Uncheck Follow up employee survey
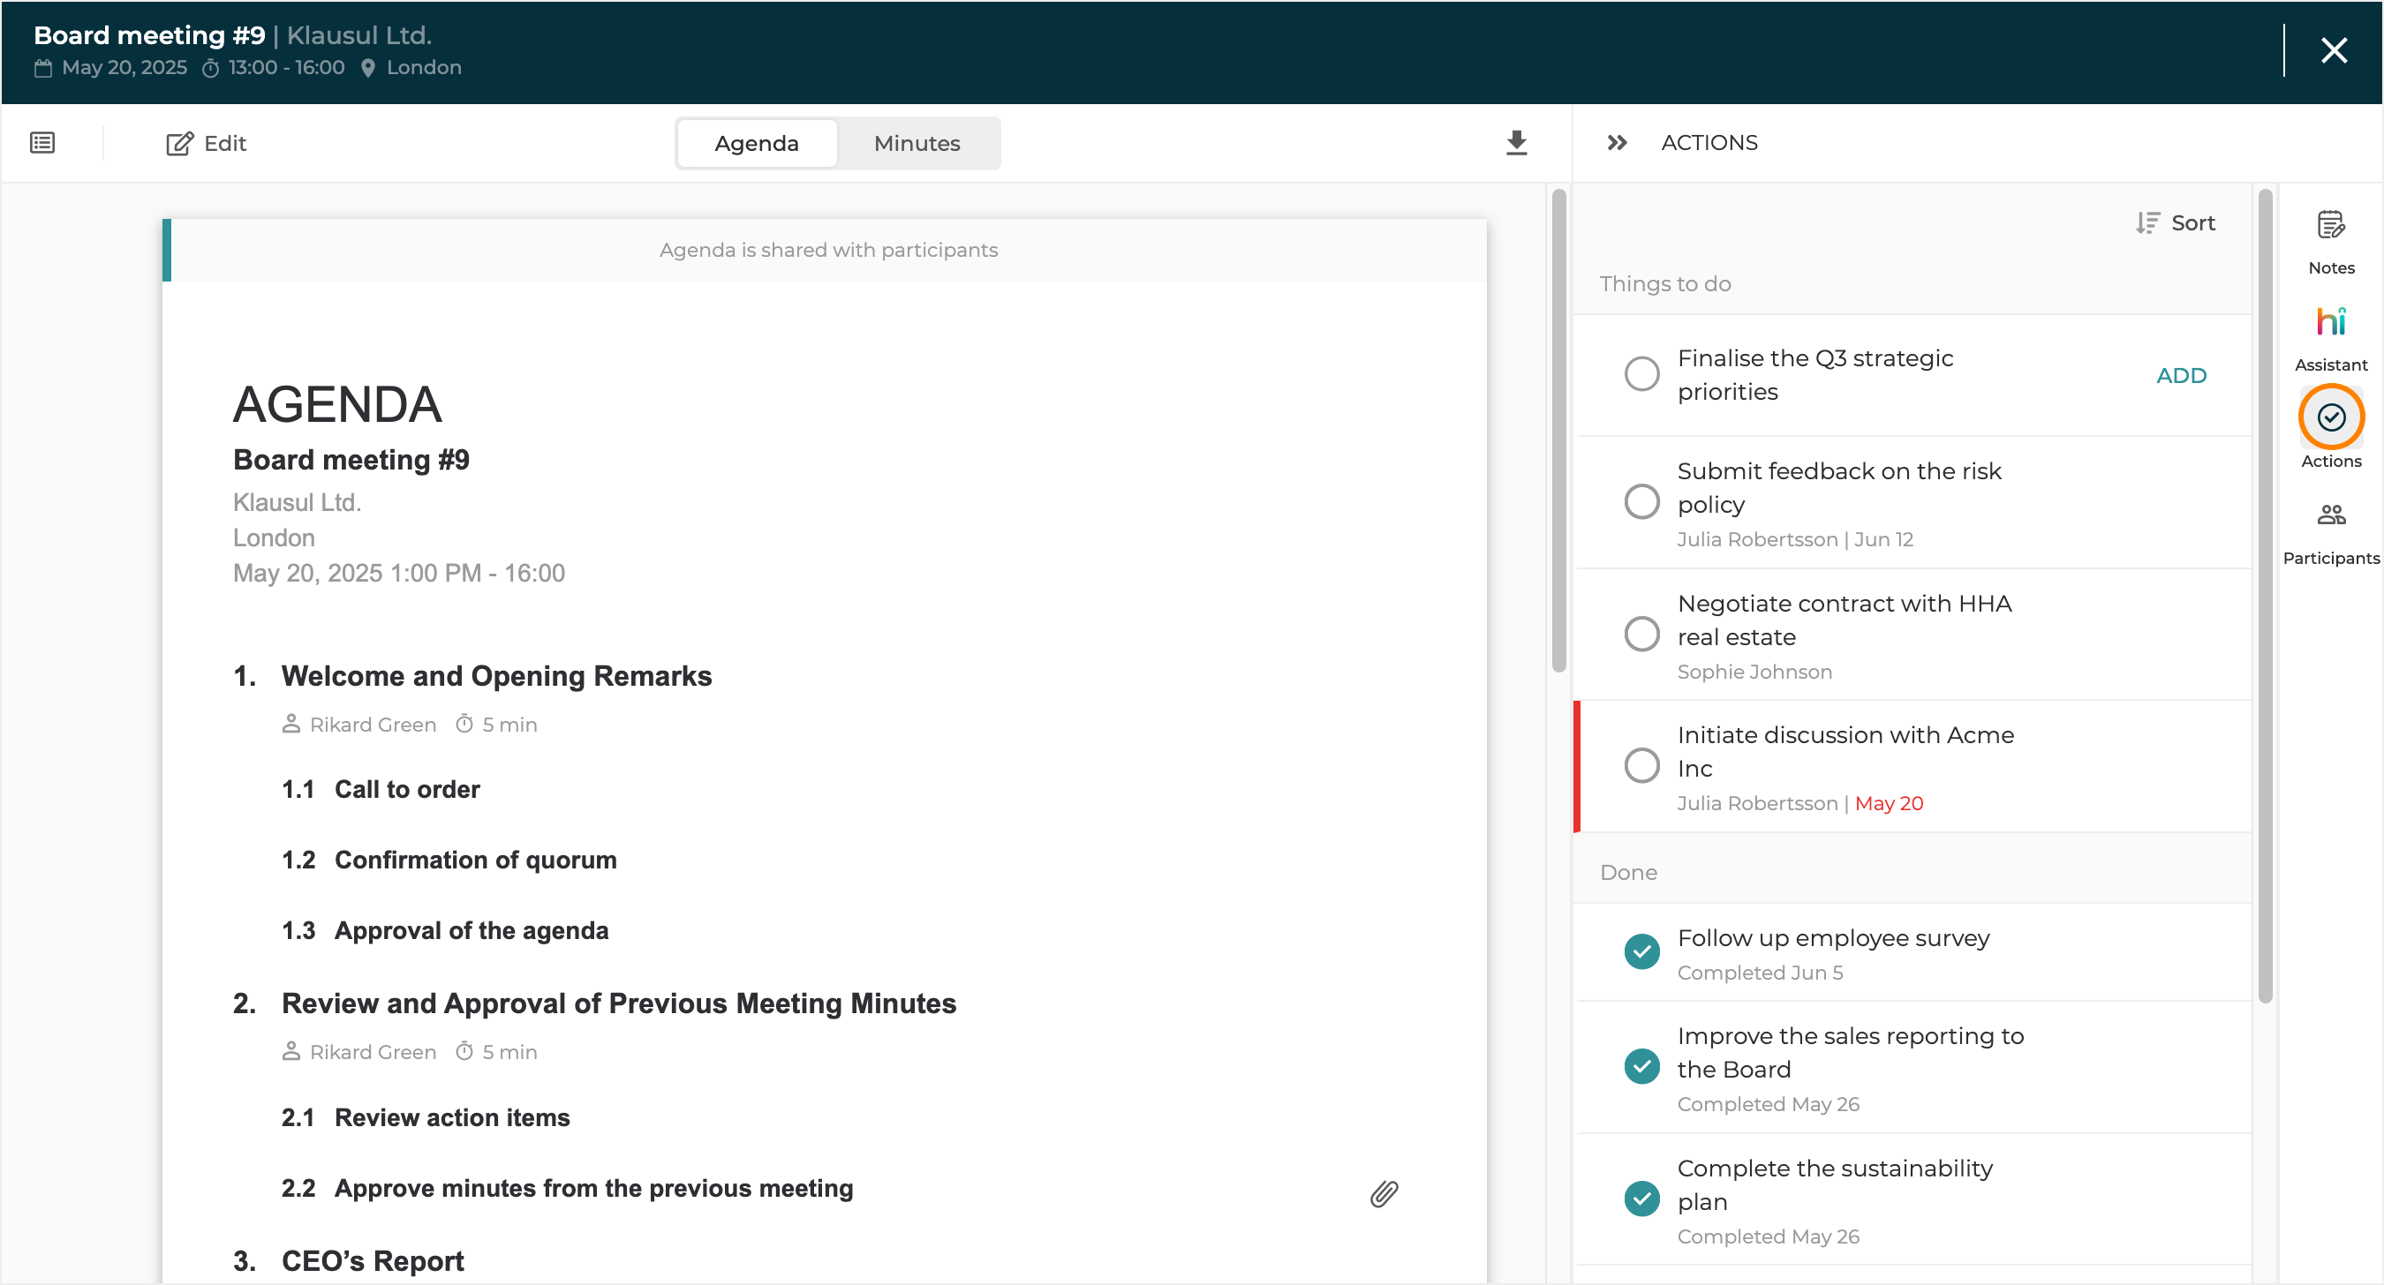 coord(1641,951)
